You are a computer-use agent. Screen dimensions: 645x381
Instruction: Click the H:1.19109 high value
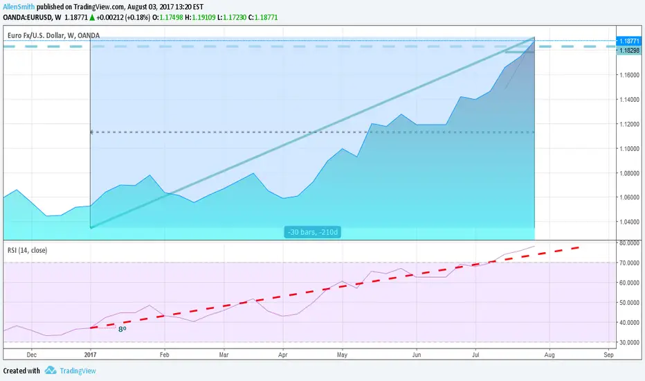pos(200,17)
